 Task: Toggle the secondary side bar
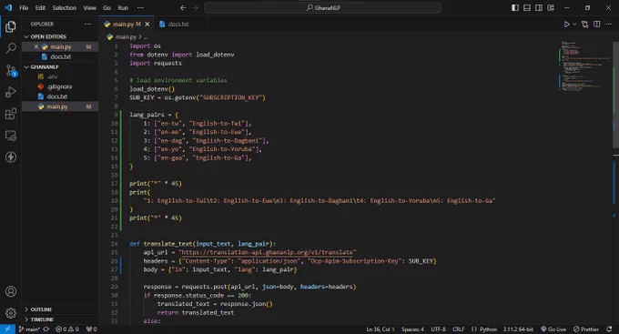(x=539, y=7)
